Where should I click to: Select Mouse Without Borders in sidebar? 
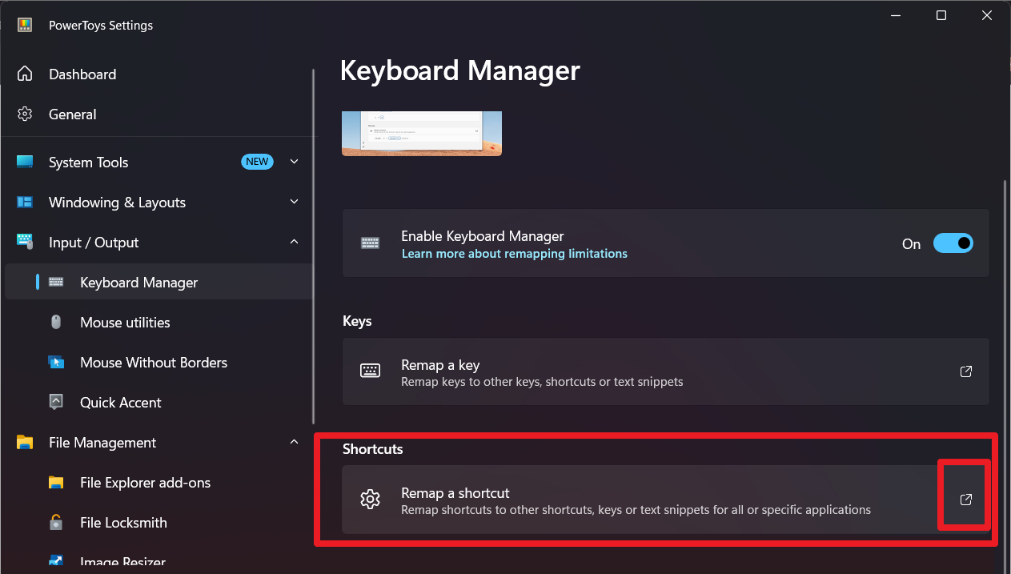[x=154, y=363]
